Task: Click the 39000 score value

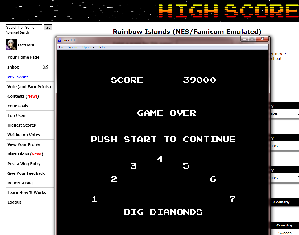Action: pyautogui.click(x=199, y=80)
